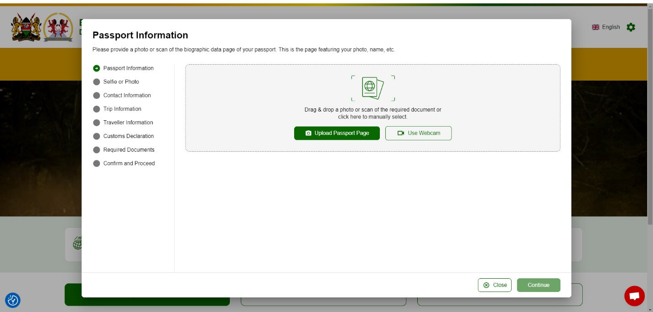Click the Kenya coat of arms logo
This screenshot has height=312, width=653.
point(26,27)
